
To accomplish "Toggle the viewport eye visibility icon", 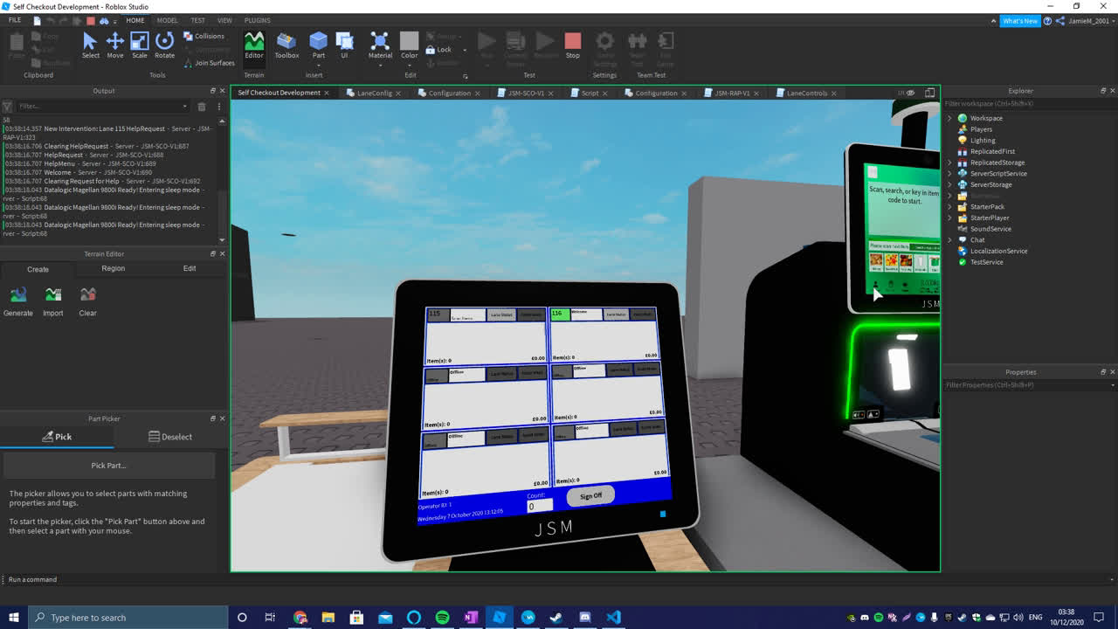I will click(910, 93).
